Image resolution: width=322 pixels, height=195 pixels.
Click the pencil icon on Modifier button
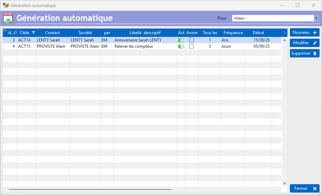(315, 43)
